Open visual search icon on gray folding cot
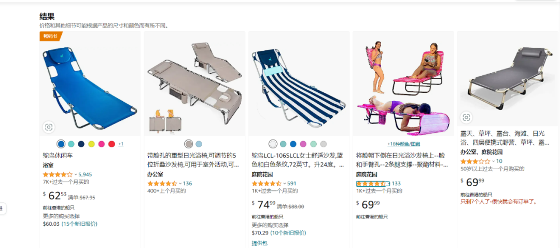The height and width of the screenshot is (248, 560). (466, 117)
